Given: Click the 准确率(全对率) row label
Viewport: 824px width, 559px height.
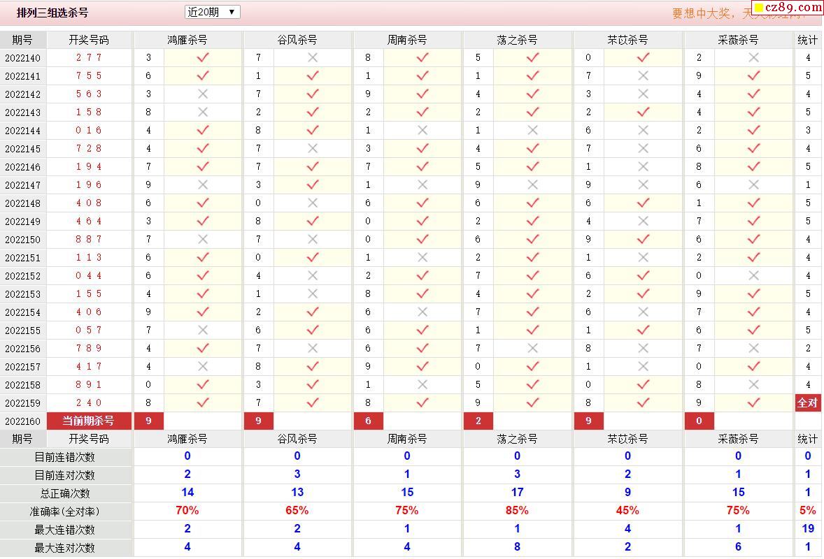Looking at the screenshot, I should coord(64,511).
